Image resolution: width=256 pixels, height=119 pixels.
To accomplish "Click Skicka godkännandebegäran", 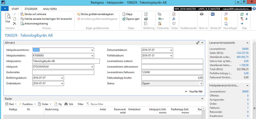I will (x=95, y=14).
